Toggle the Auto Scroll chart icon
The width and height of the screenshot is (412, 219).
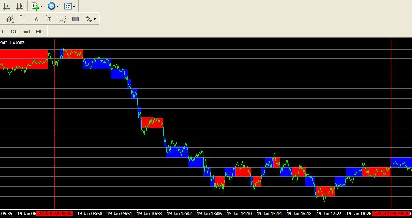point(7,6)
